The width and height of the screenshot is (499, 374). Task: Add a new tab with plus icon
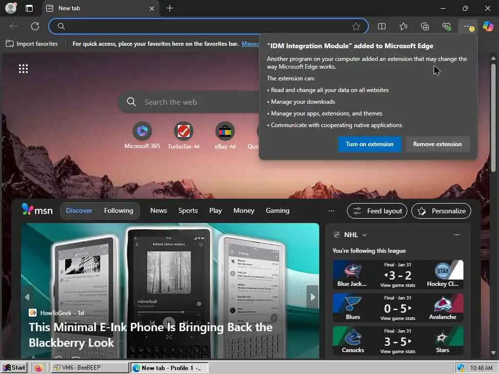(x=170, y=8)
